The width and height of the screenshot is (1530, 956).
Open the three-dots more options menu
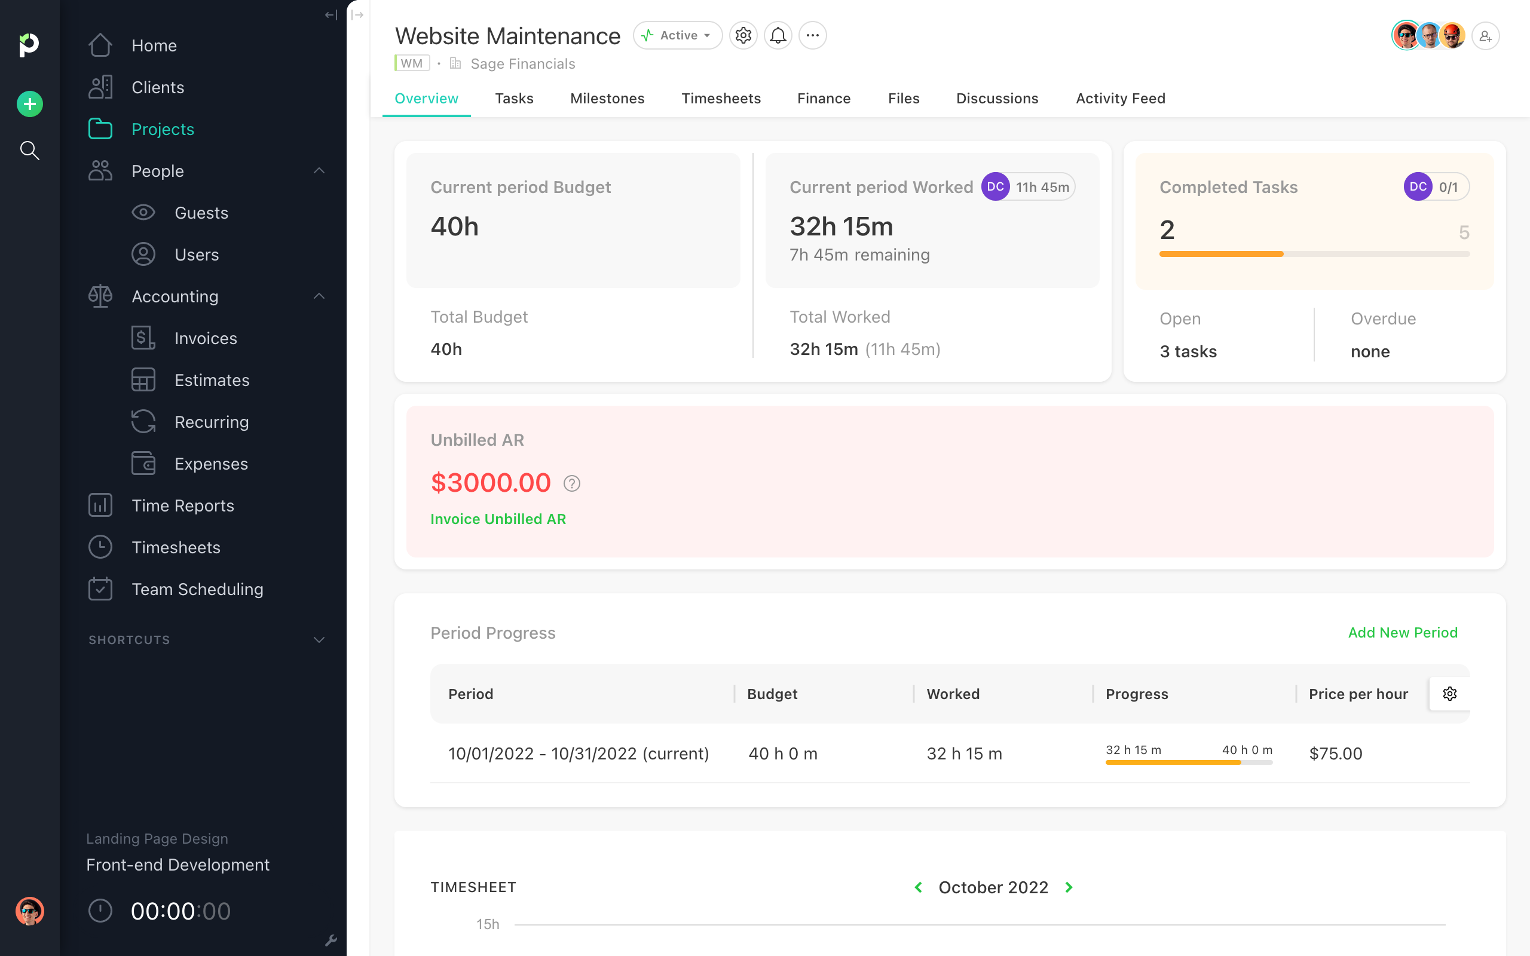point(812,35)
